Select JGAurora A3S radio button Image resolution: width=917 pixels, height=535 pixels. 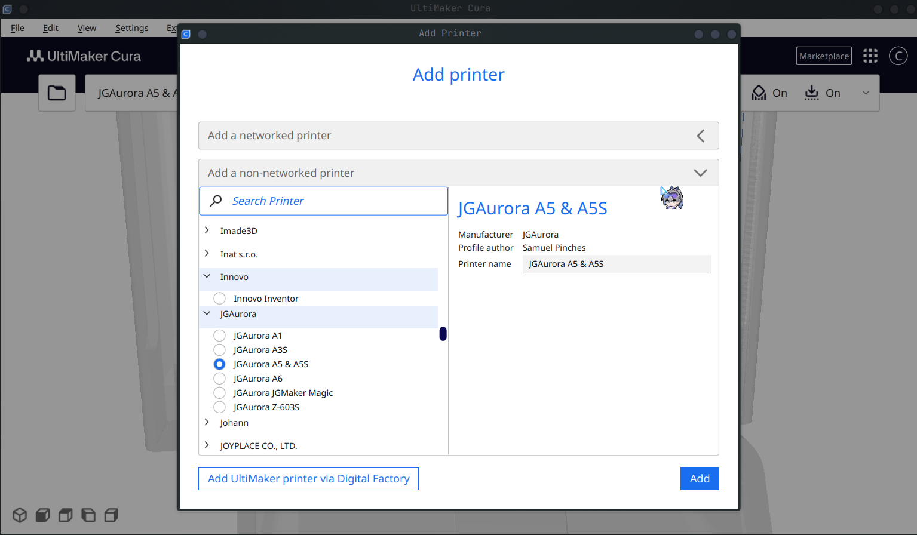click(x=219, y=350)
